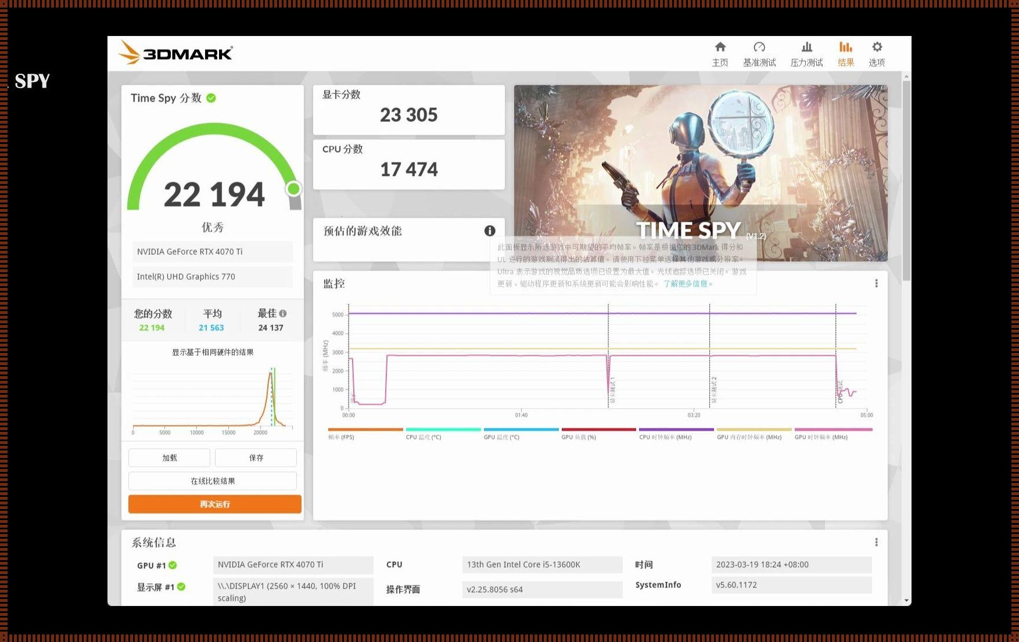Click the 加载 (Load) button
1019x642 pixels.
(x=169, y=457)
